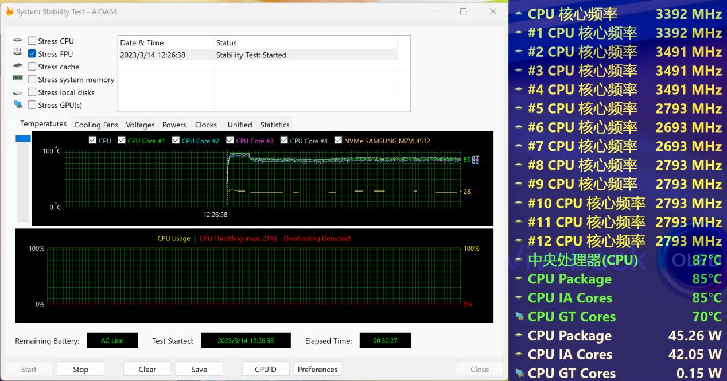The image size is (727, 381).
Task: Click the icon beside #4 CPU 核心频率 in sensor panel
Action: pos(519,90)
